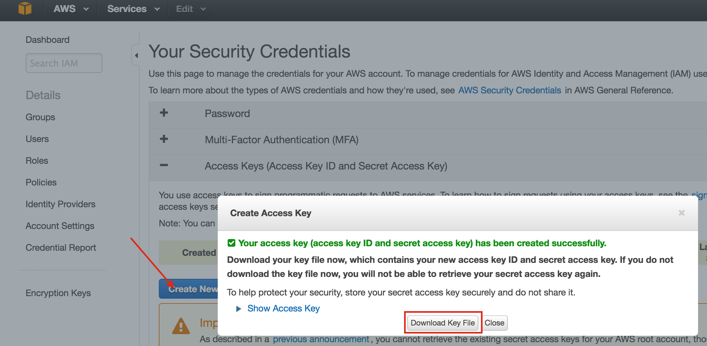The width and height of the screenshot is (707, 346).
Task: Open the AWS Security Credentials link
Action: click(510, 90)
